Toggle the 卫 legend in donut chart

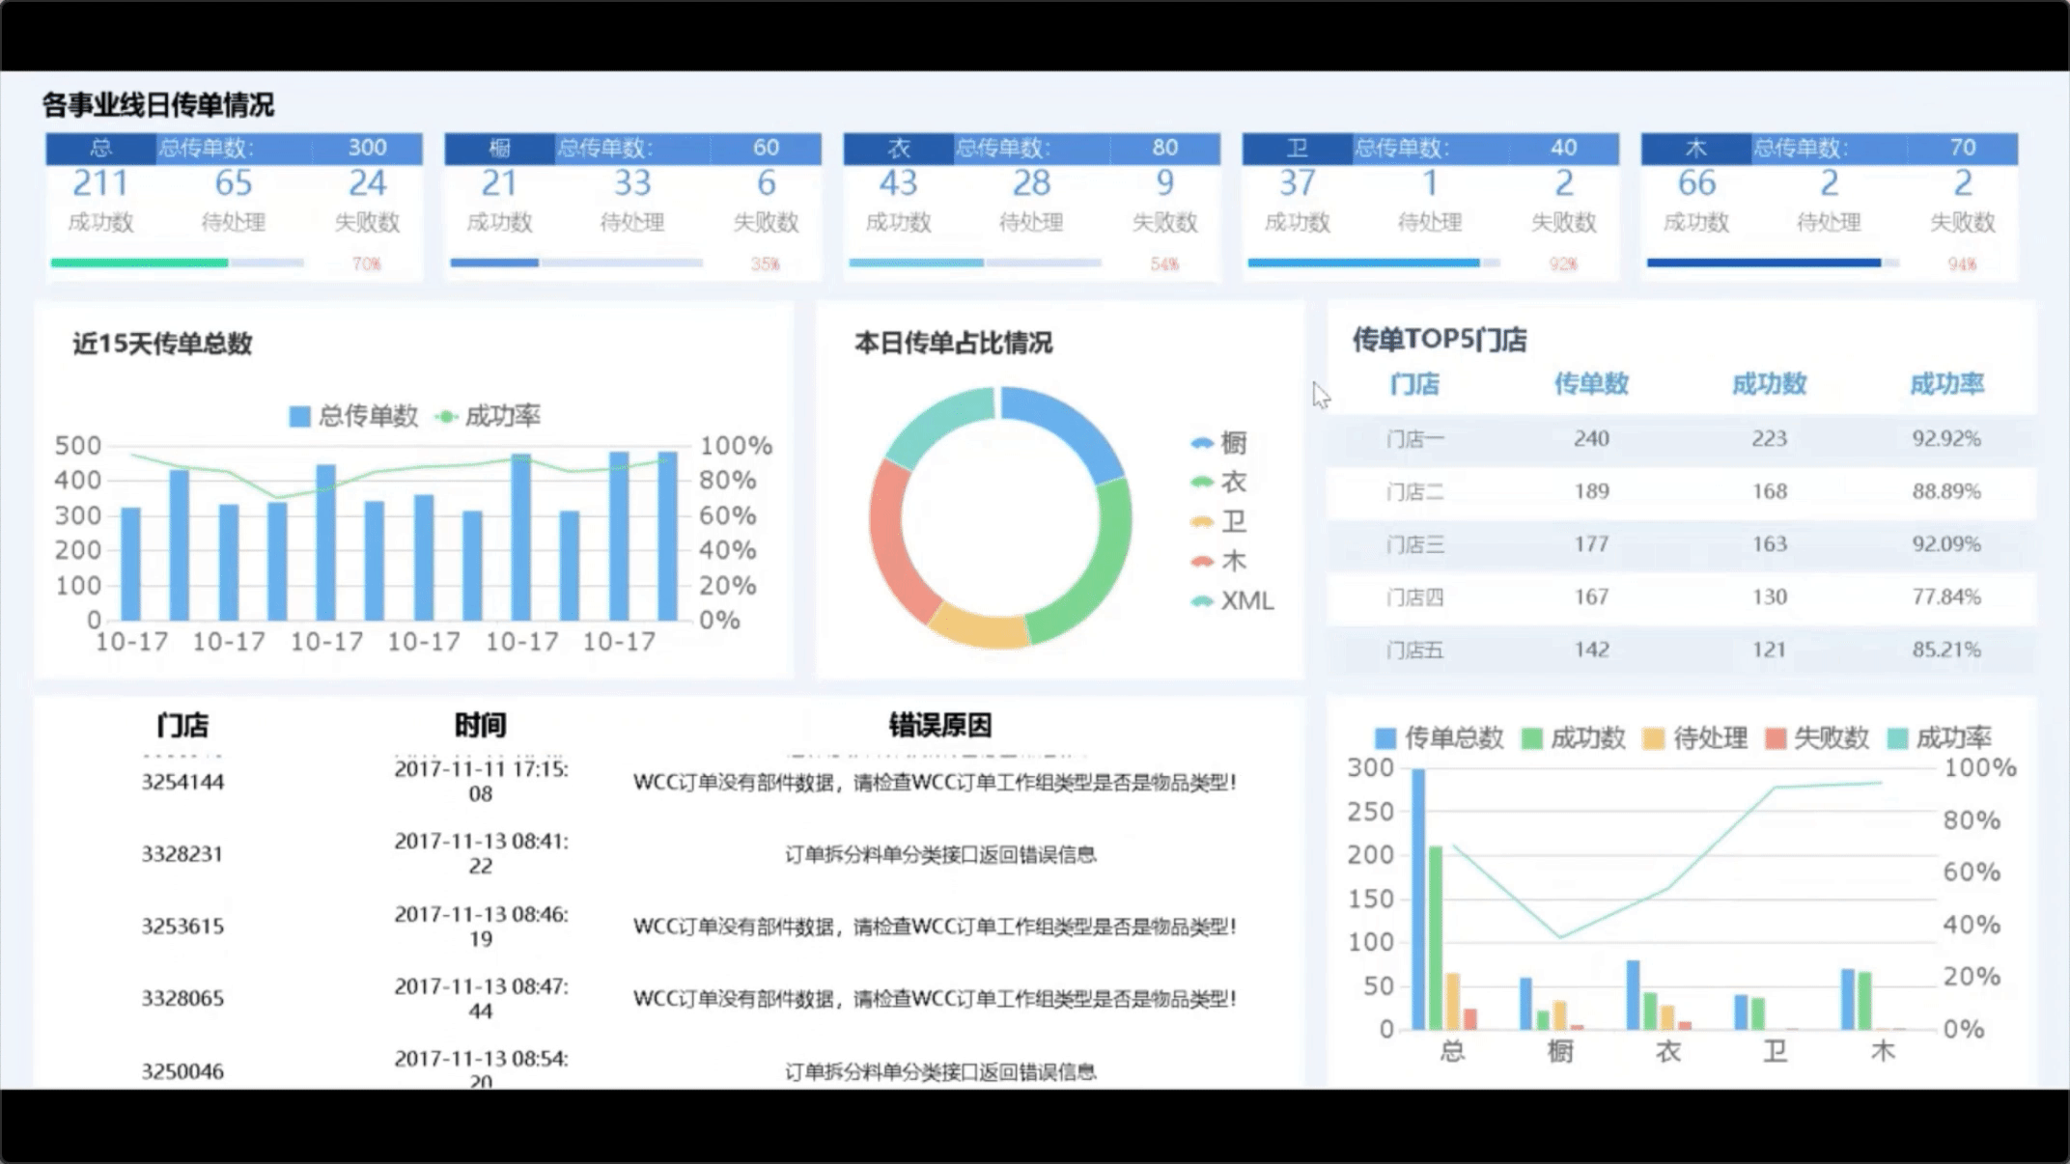[x=1219, y=522]
